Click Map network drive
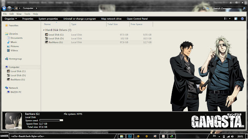Viewport: 248px width, 139px height. [111, 19]
